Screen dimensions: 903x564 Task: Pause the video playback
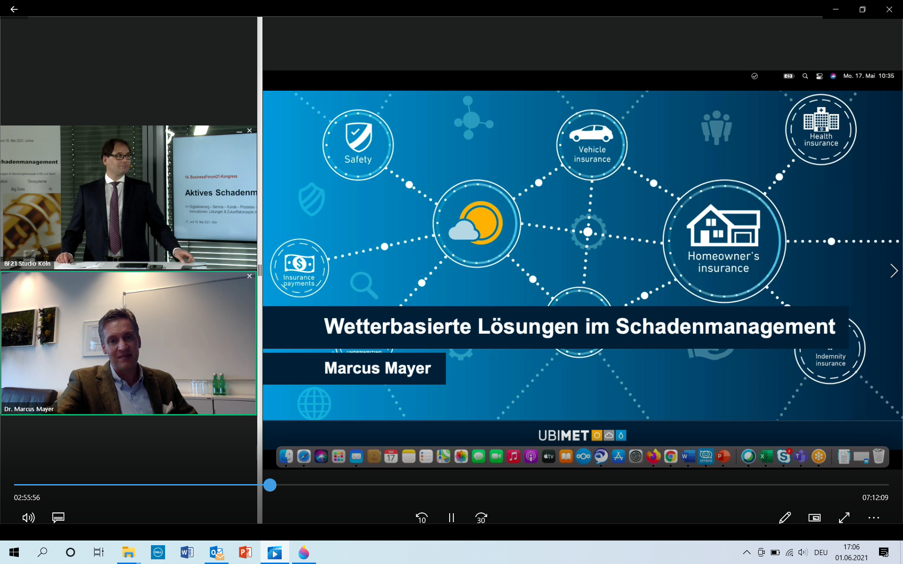click(451, 517)
